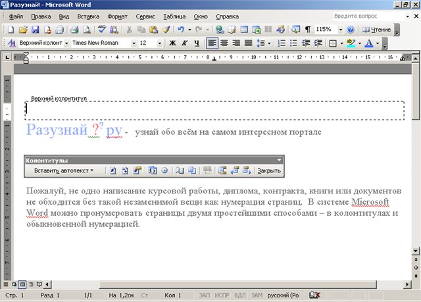Click in the Введите вопрос help box
The image size is (421, 302).
(x=368, y=16)
